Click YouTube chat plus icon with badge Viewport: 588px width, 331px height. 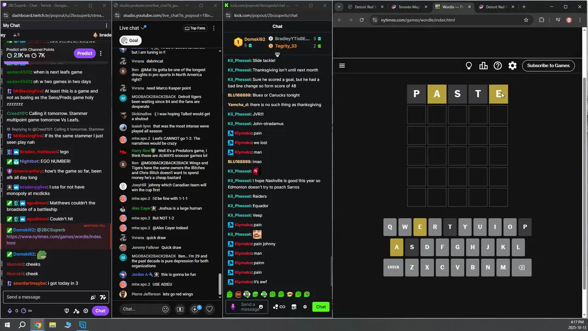coord(195,308)
